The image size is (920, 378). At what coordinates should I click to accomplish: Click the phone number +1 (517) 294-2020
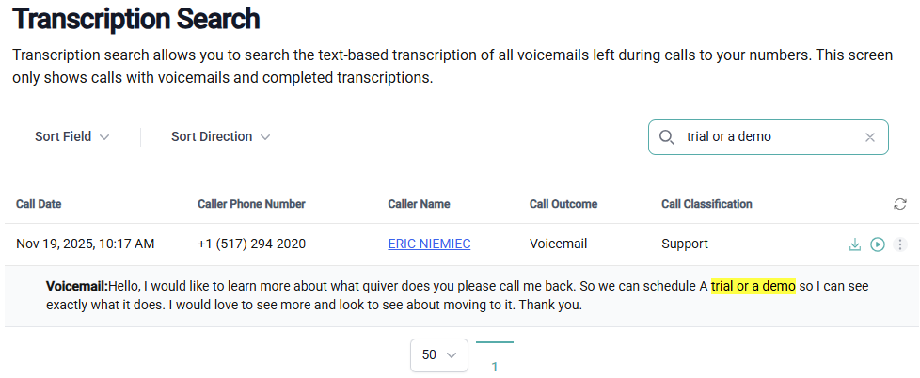point(251,244)
